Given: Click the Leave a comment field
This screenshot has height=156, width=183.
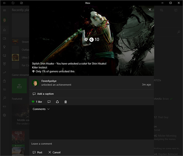Looking at the screenshot, I should coord(91,144).
